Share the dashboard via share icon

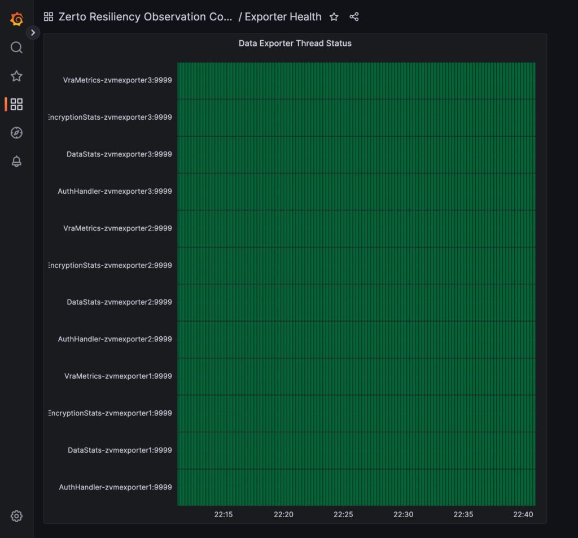(354, 16)
